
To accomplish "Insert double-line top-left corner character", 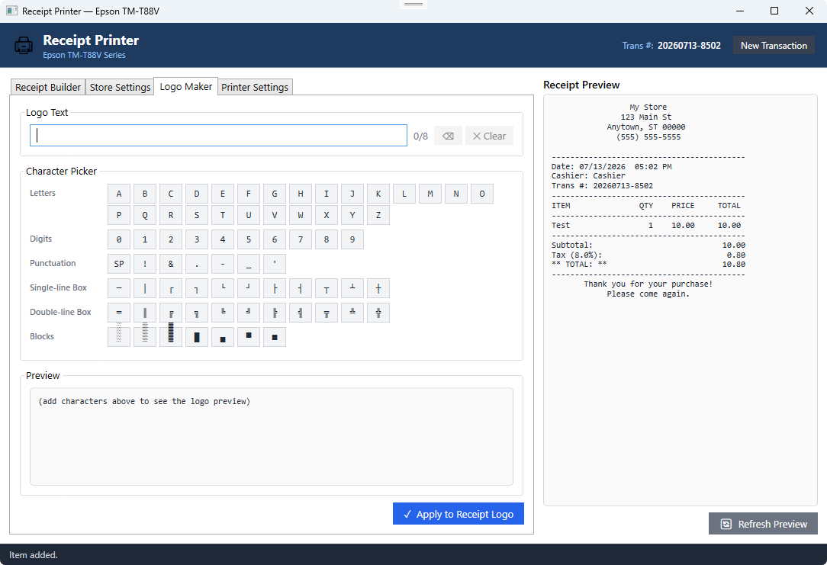I will [x=170, y=313].
